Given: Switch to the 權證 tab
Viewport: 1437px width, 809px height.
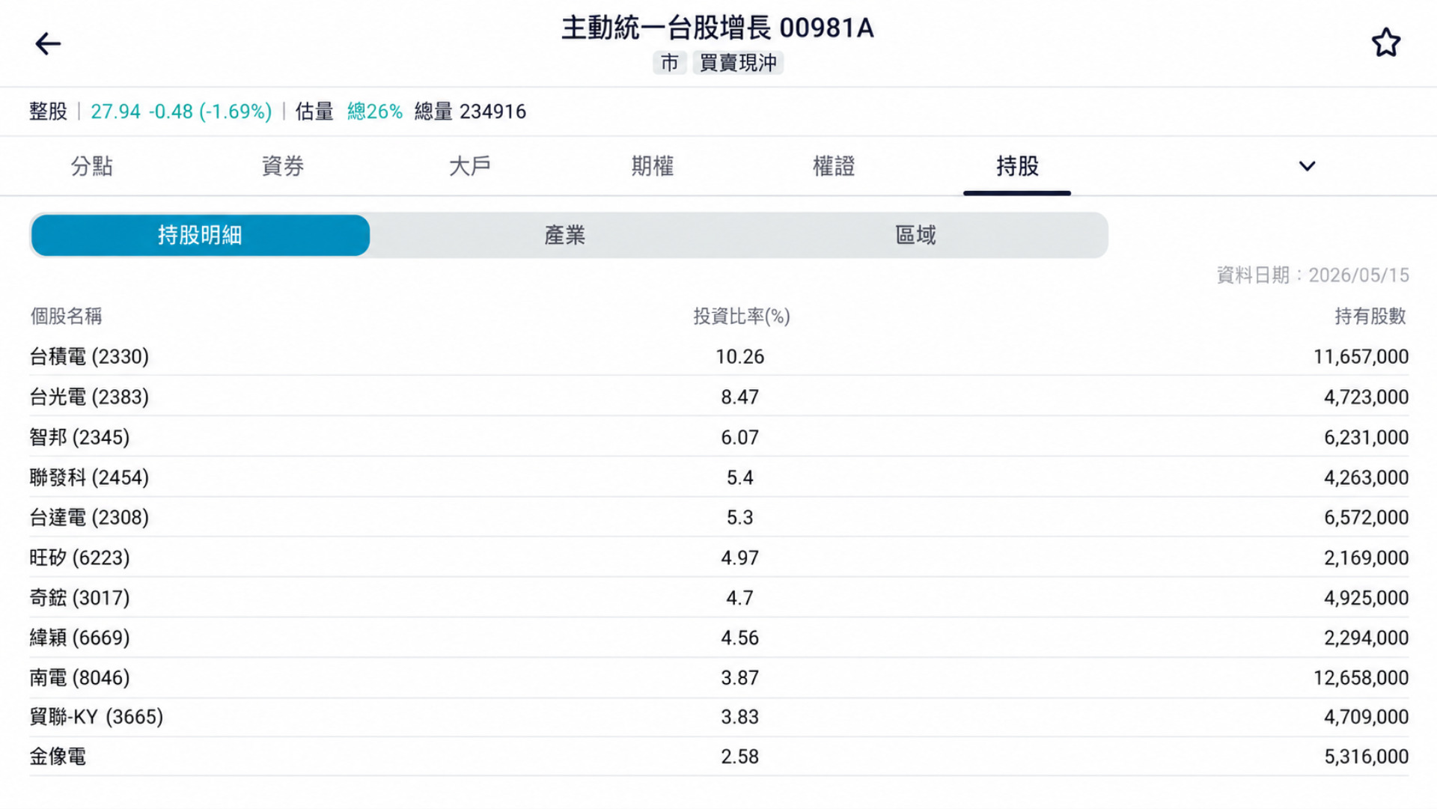Looking at the screenshot, I should [834, 166].
